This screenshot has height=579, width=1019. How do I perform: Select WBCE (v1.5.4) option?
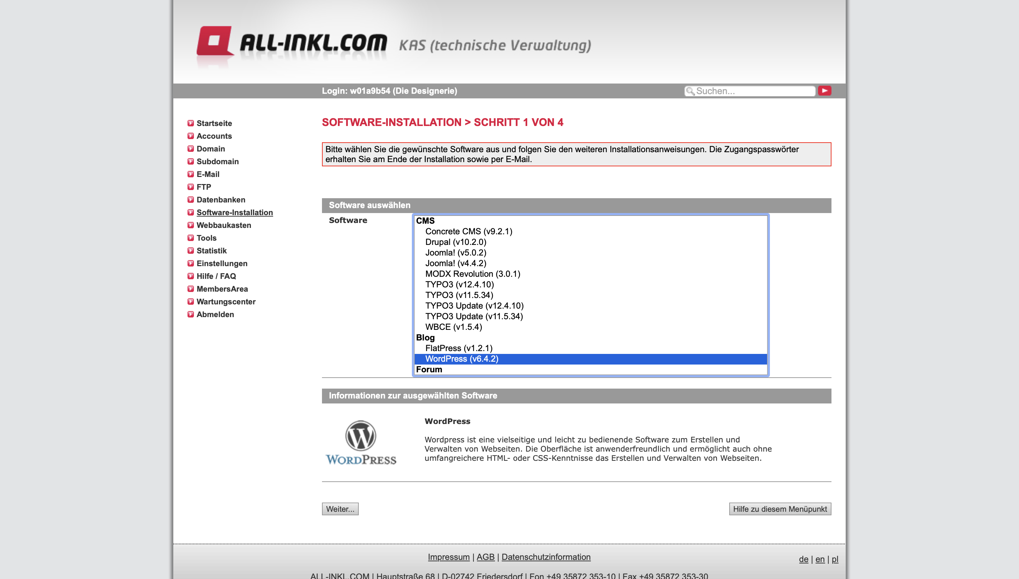[591, 327]
